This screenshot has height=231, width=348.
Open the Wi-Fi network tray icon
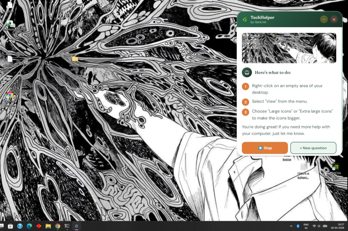pyautogui.click(x=314, y=226)
